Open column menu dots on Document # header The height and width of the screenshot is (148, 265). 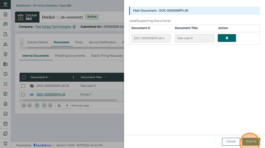click(73, 77)
